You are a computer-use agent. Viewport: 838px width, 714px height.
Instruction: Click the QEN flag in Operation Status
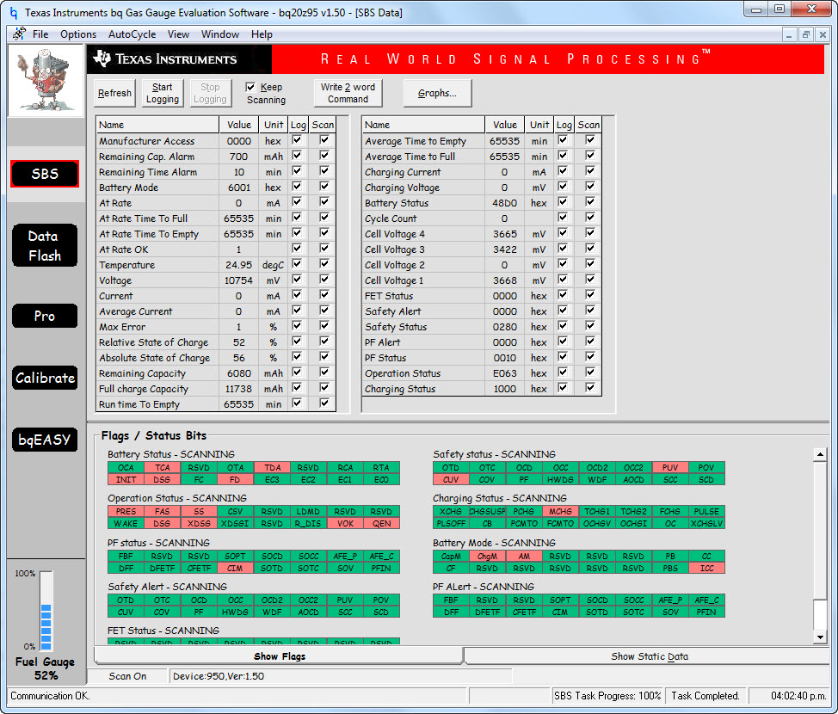pyautogui.click(x=381, y=524)
